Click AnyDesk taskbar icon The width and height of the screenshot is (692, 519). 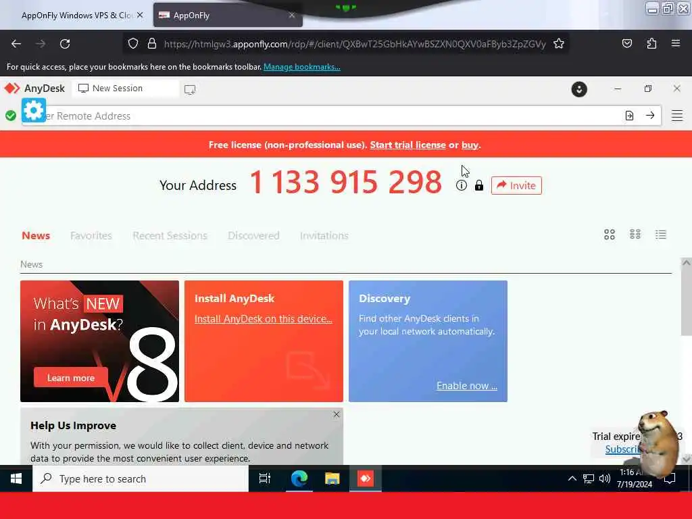coord(366,478)
